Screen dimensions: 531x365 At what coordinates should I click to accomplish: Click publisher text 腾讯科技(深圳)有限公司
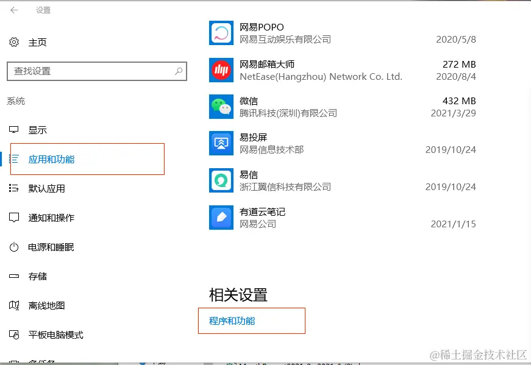(x=288, y=113)
